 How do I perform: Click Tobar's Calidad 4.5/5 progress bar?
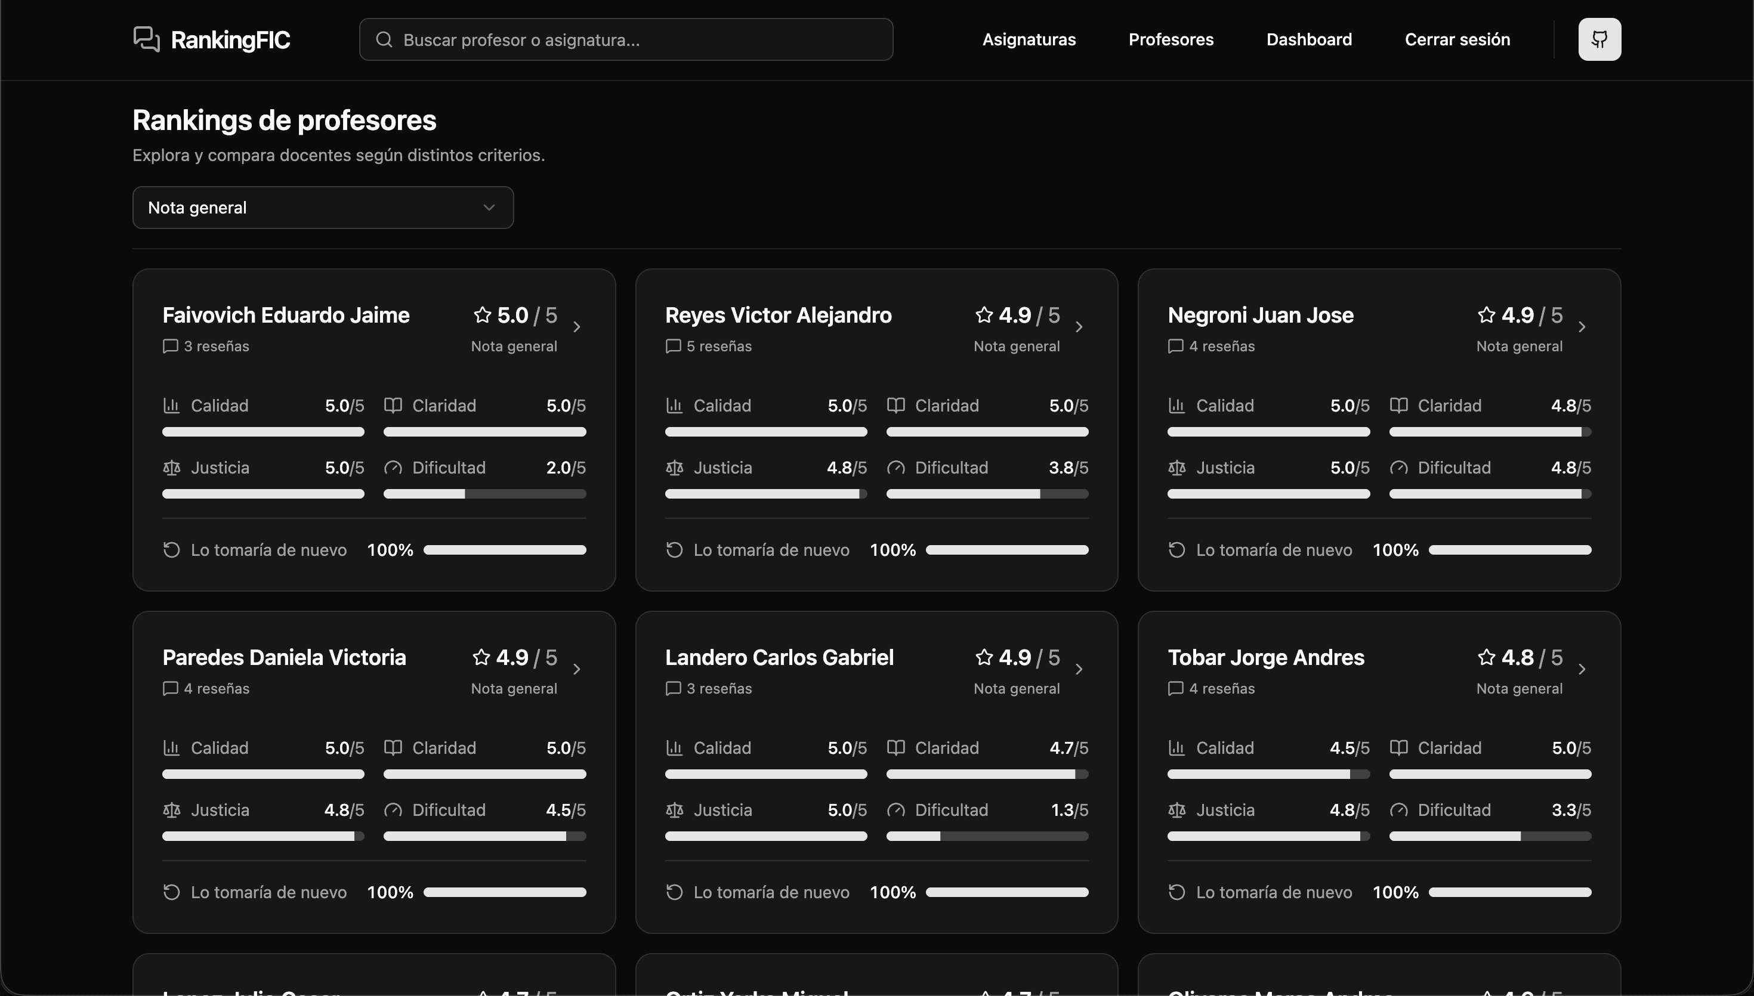click(1268, 774)
